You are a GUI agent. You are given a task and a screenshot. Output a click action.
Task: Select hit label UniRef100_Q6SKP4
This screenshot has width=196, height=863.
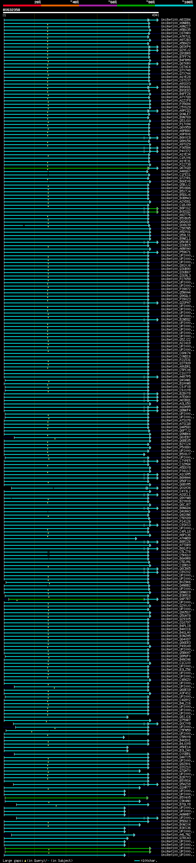[176, 47]
